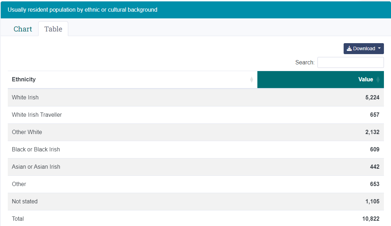Click the download tray icon
This screenshot has width=391, height=226.
point(349,48)
